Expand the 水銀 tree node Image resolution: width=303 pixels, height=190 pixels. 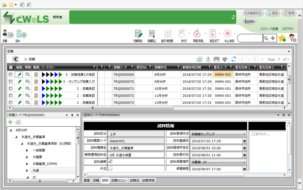tap(27, 170)
